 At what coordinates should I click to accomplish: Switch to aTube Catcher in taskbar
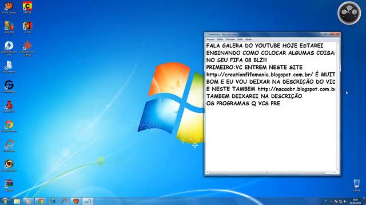pos(76,201)
